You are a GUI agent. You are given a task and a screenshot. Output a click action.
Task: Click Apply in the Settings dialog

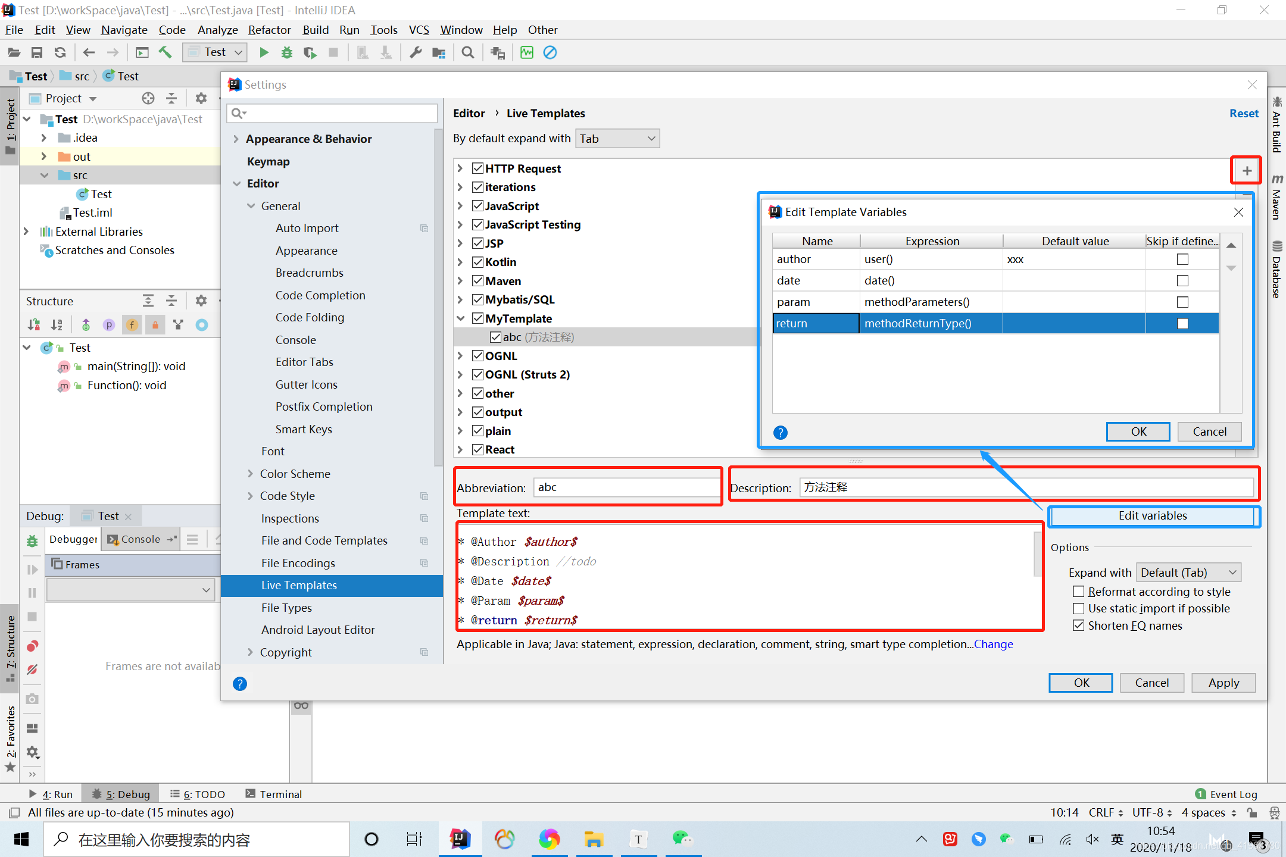point(1223,683)
